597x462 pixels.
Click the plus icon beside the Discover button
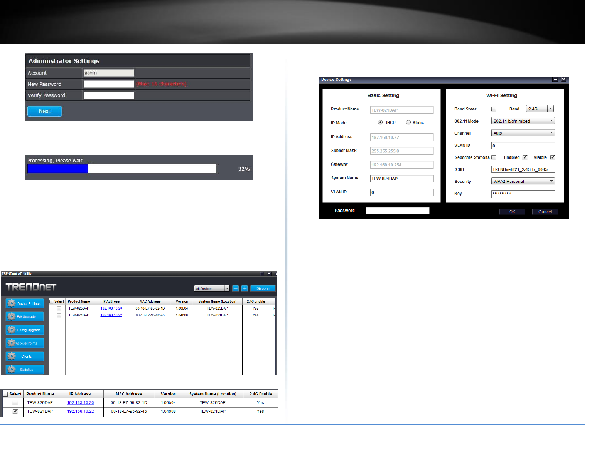coord(245,288)
